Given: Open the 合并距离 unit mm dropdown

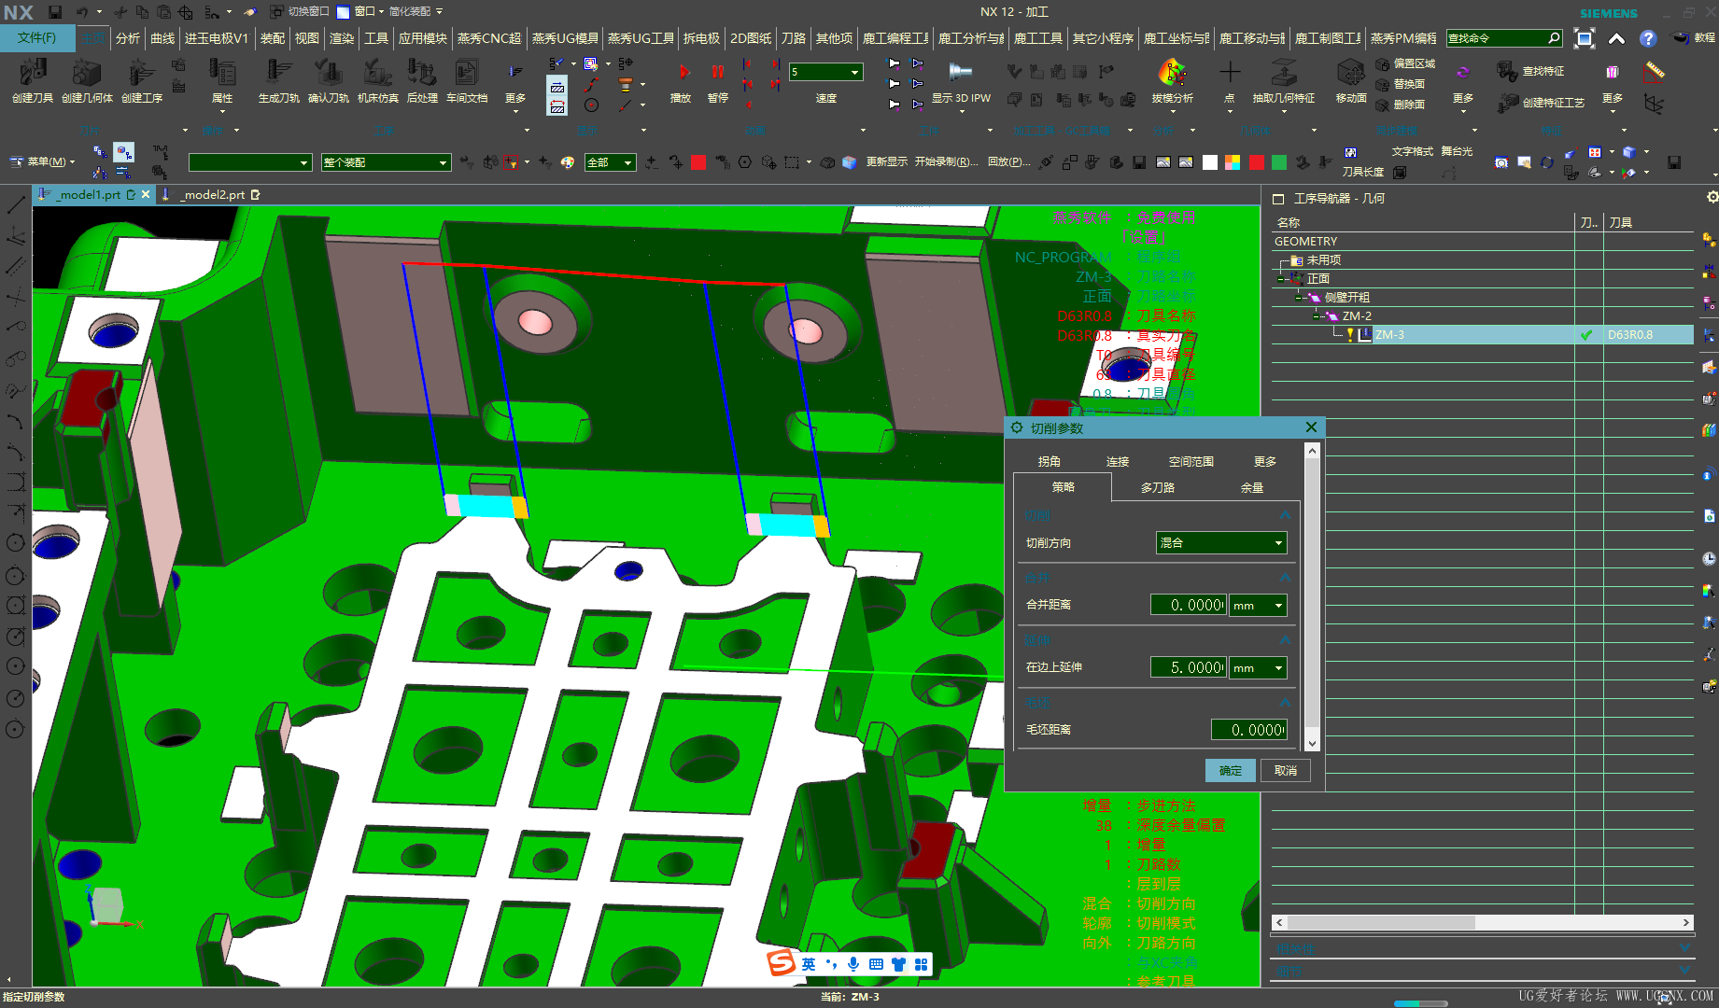Looking at the screenshot, I should click(1259, 605).
